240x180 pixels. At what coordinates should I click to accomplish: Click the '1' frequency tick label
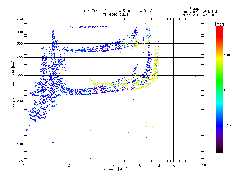pyautogui.click(x=24, y=165)
